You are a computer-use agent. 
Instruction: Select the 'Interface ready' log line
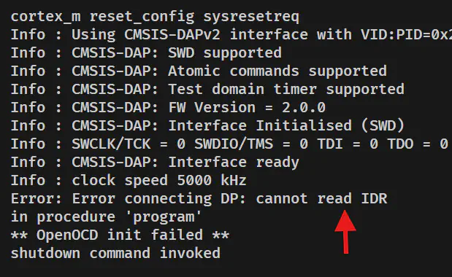point(155,163)
